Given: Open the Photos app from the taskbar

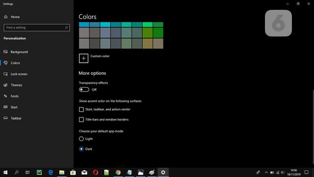Looking at the screenshot, I should pyautogui.click(x=141, y=173).
